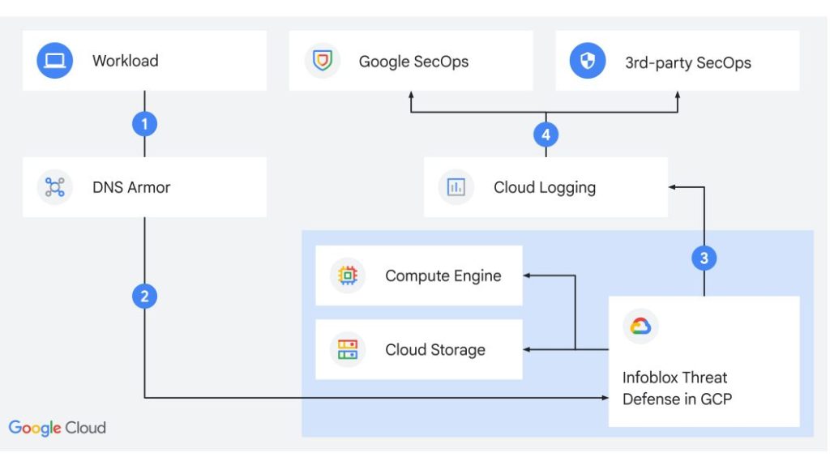Click the 3rd-party SecOps label
Image resolution: width=830 pixels, height=474 pixels.
[x=687, y=62]
